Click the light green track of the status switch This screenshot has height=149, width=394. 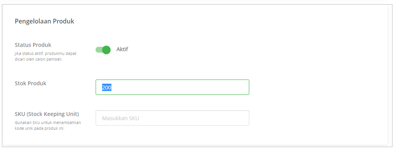(x=99, y=50)
